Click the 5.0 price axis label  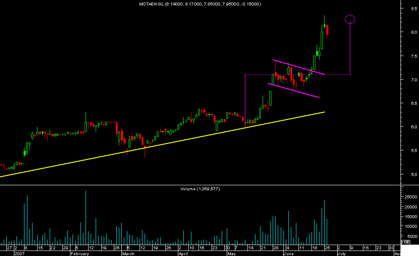414,175
